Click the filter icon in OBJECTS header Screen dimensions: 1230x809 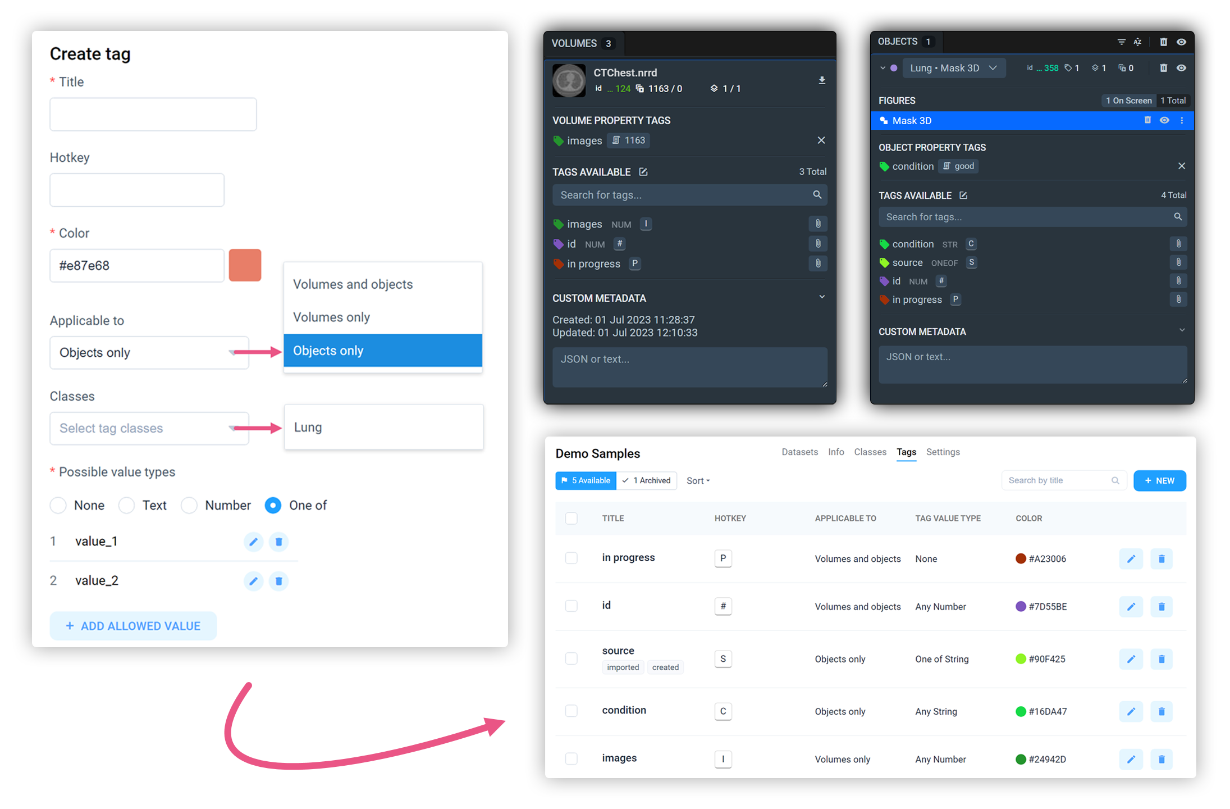pyautogui.click(x=1121, y=42)
